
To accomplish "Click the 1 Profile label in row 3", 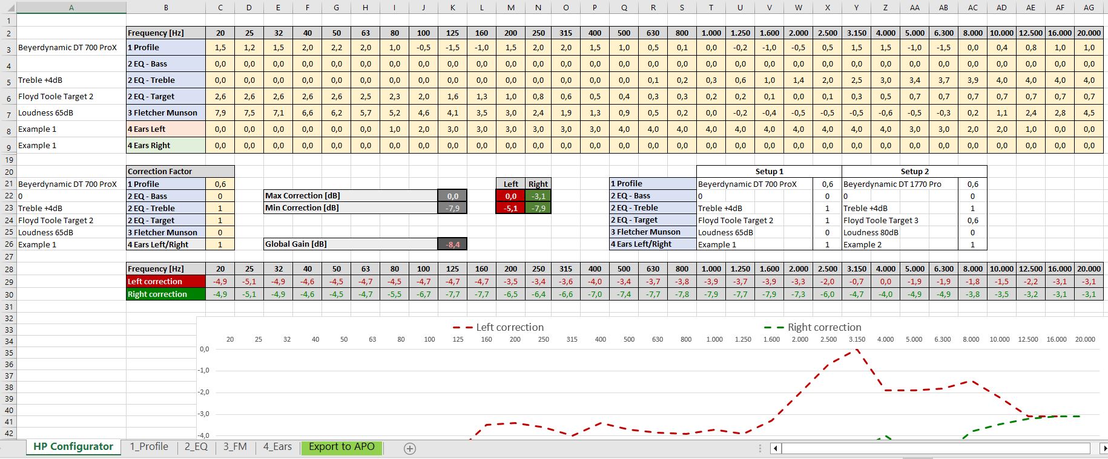I will [166, 48].
